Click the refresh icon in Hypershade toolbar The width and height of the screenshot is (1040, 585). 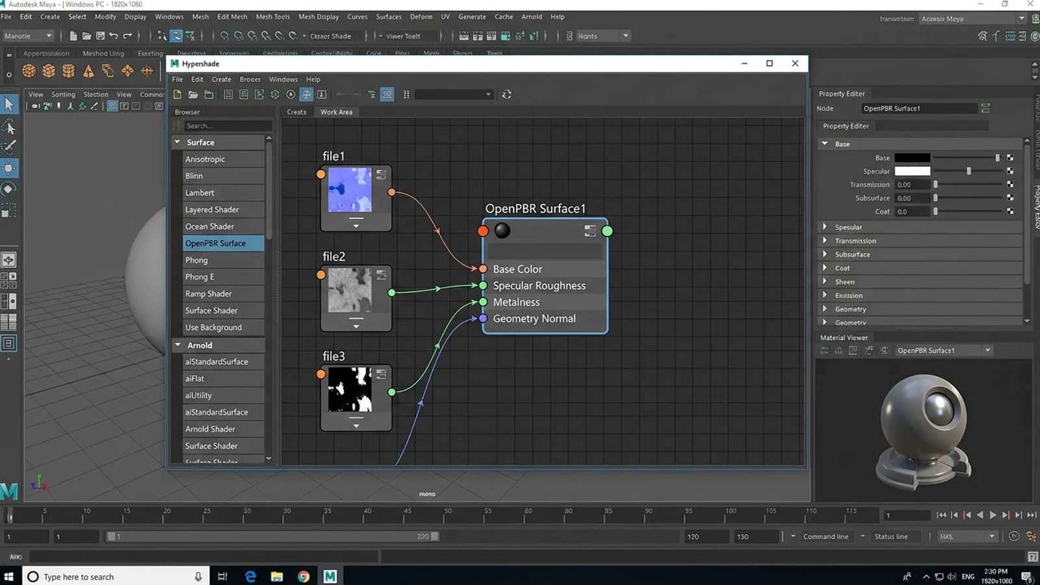click(x=506, y=94)
